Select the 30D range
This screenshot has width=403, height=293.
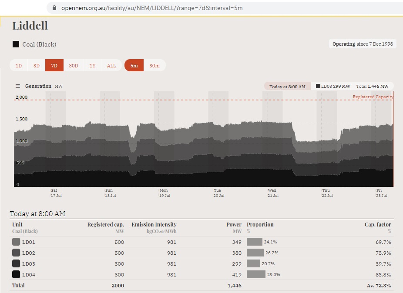(73, 66)
